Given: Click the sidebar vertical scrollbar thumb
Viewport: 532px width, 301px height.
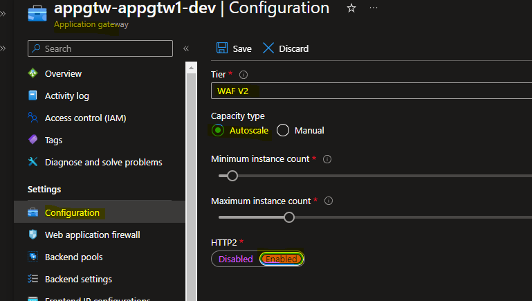Looking at the screenshot, I should coord(191,188).
